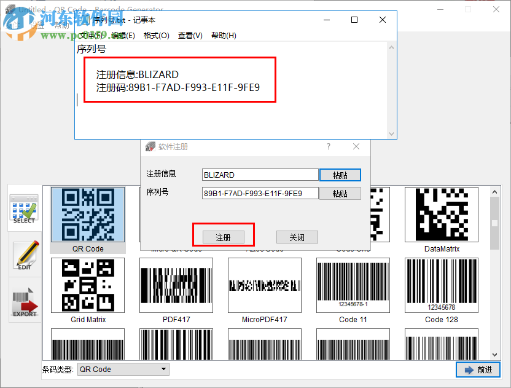Viewport: 511px width, 388px height.
Task: Open the EDIT pencil tool
Action: pos(24,256)
